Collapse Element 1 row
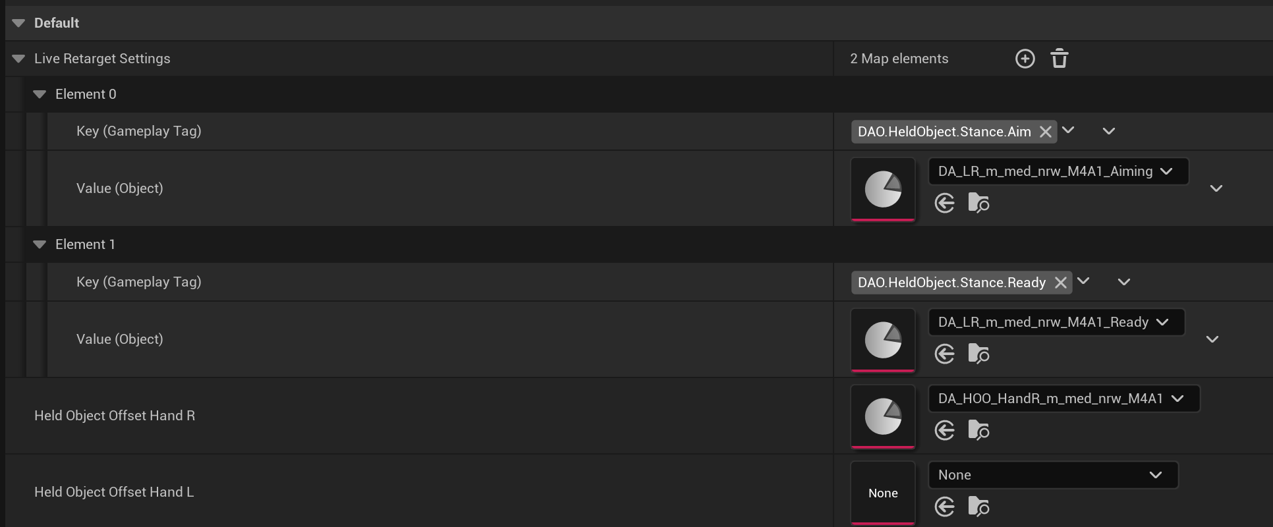 [x=40, y=244]
